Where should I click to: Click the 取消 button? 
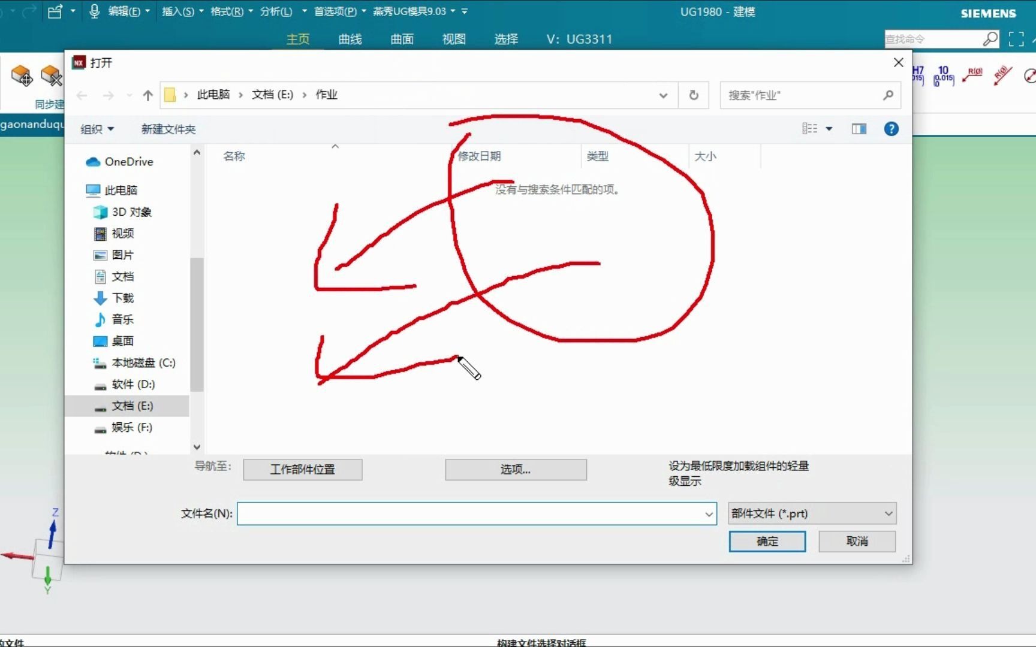point(857,542)
